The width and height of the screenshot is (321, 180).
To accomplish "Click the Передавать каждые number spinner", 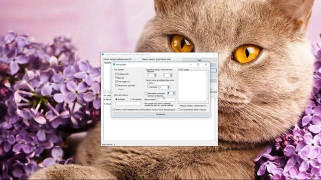I will click(x=171, y=93).
